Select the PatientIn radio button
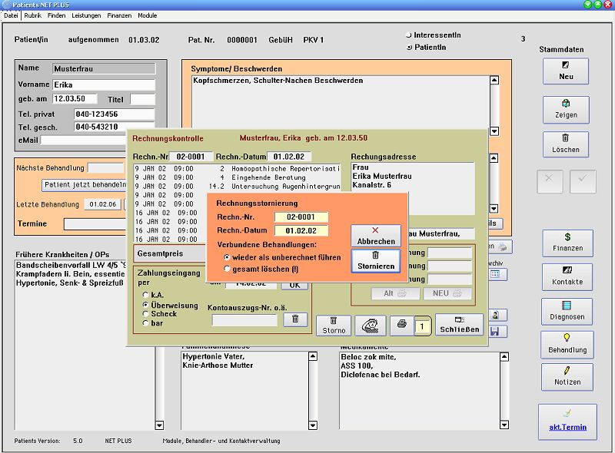Screen dimensions: 615x453 [x=409, y=48]
